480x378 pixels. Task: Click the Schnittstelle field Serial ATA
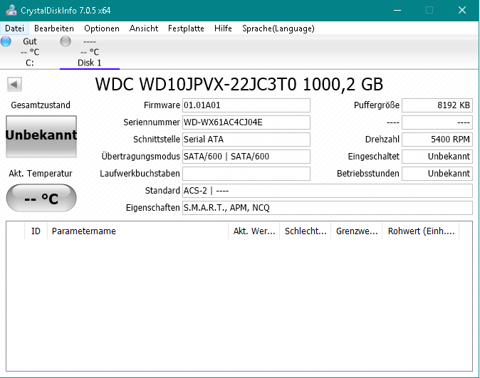[x=246, y=140]
